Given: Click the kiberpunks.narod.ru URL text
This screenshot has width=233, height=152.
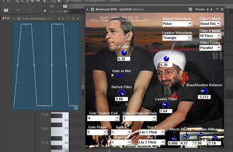Looking at the screenshot, I should 119,21.
